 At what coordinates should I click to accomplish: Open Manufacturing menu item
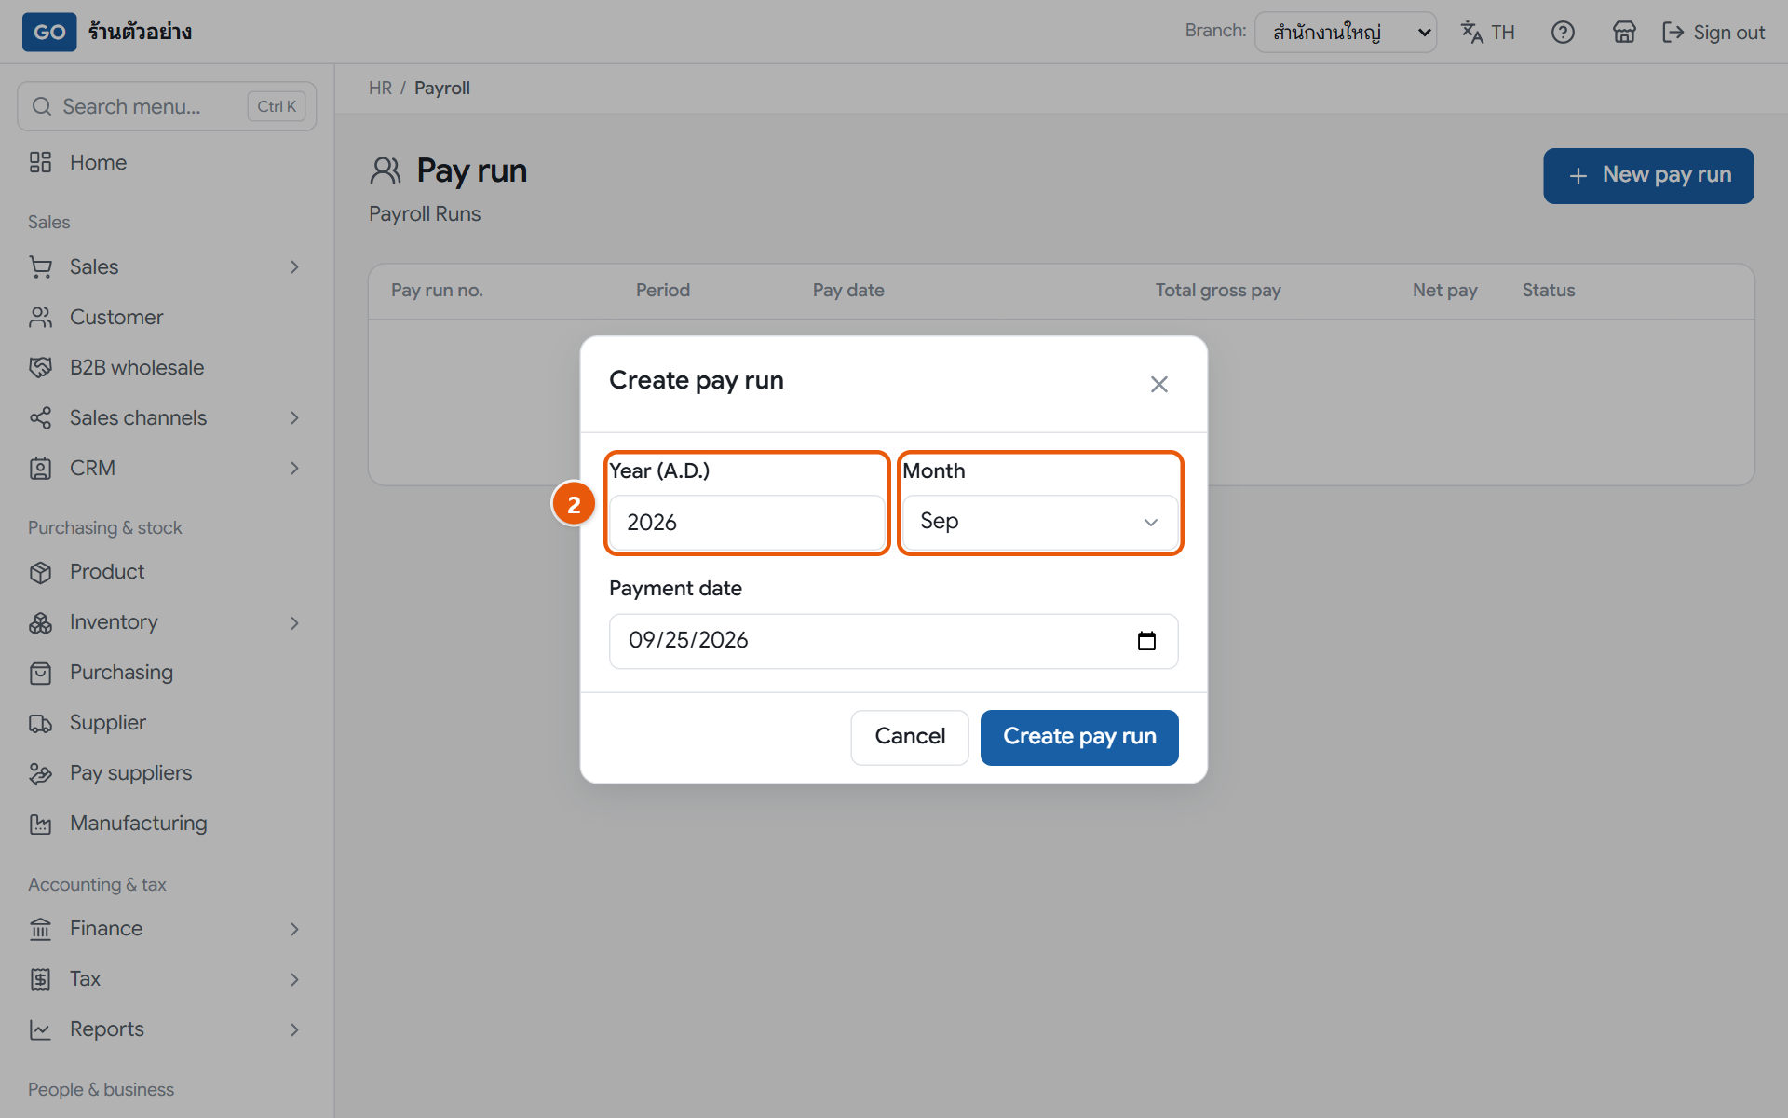tap(167, 824)
